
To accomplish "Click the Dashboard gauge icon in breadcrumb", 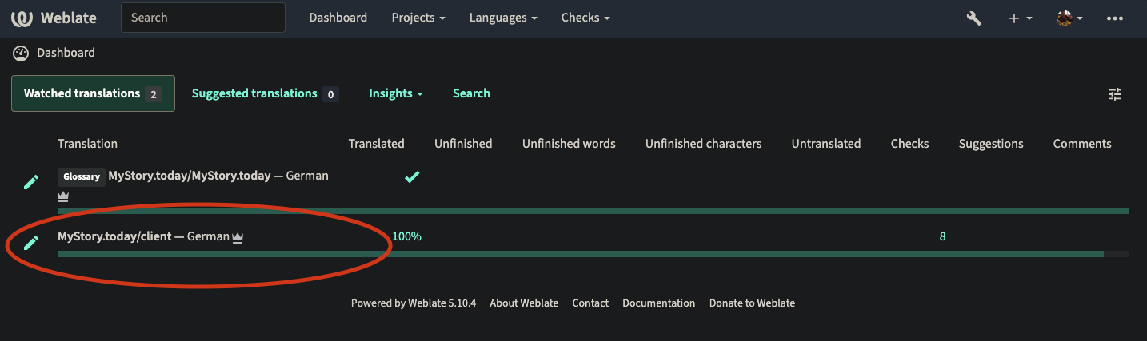I will pos(21,53).
